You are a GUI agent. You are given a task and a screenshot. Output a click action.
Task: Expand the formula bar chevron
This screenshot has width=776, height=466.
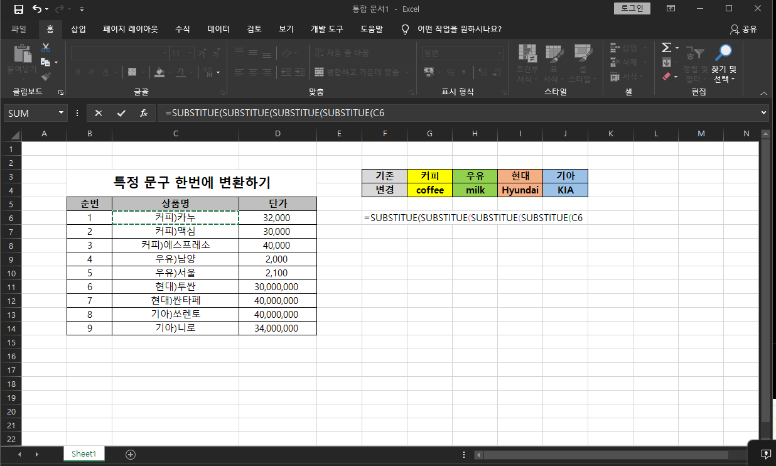click(x=763, y=113)
